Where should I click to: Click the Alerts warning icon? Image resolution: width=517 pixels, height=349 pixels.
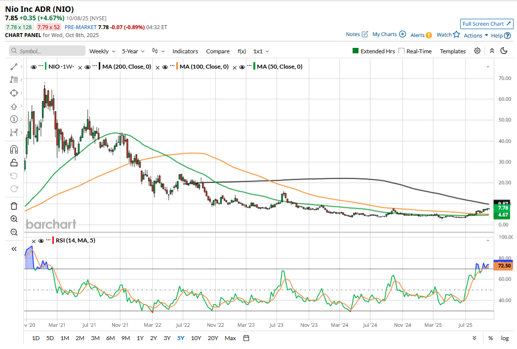(429, 35)
